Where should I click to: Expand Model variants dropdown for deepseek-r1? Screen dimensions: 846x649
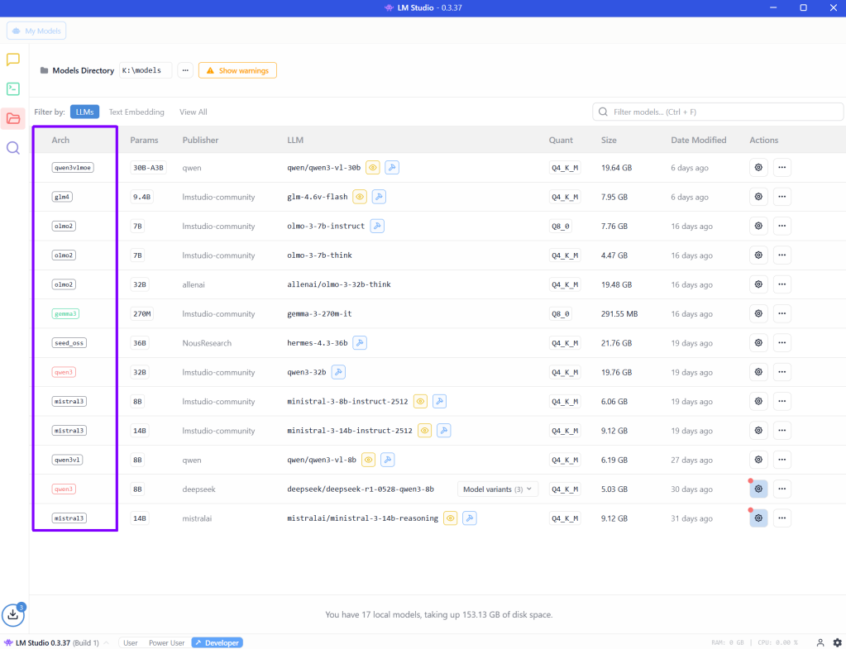click(x=497, y=489)
